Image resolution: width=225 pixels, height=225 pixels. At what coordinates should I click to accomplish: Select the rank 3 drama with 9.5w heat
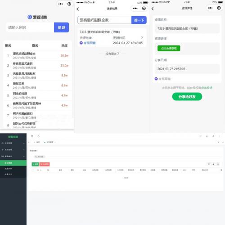click(x=37, y=76)
